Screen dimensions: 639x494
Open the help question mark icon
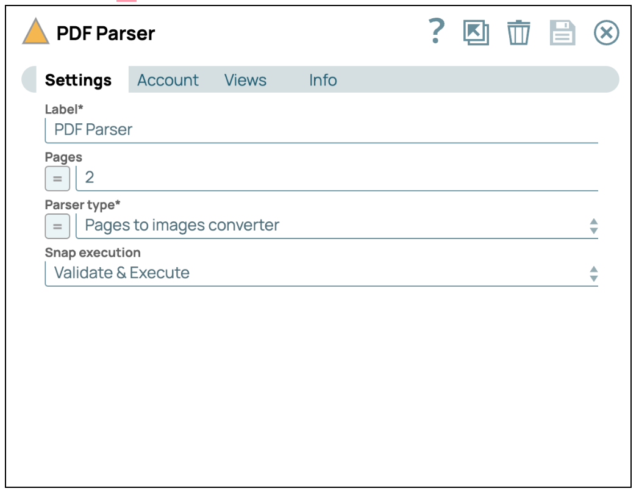tap(436, 31)
